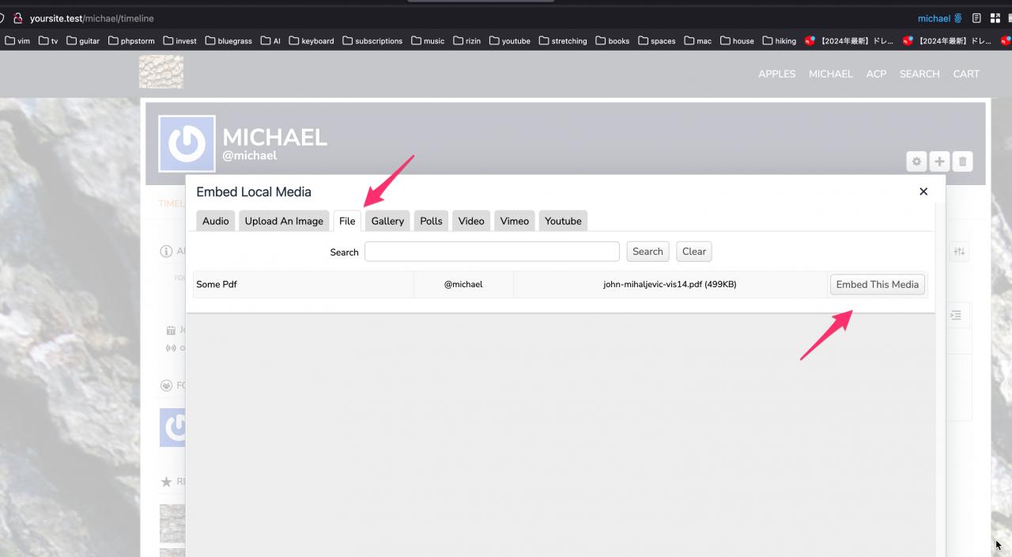Click Michael's power-symbol profile avatar

tap(187, 144)
